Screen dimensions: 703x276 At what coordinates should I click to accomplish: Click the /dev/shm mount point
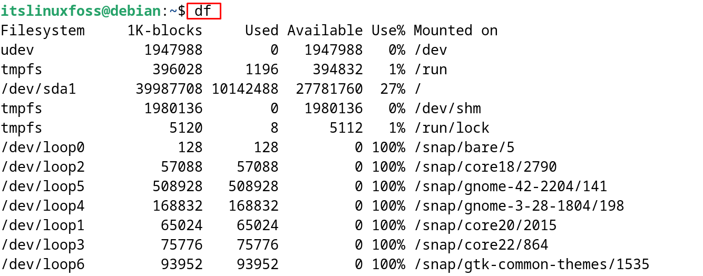pos(447,109)
